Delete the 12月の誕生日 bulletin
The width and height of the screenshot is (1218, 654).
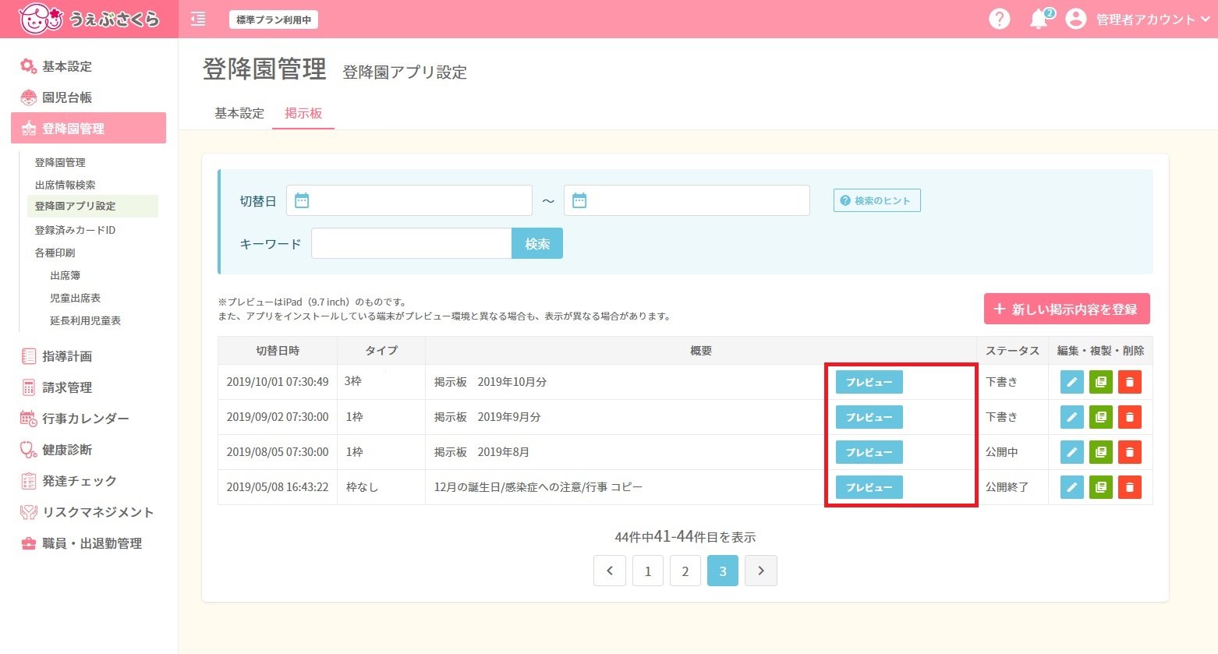tap(1130, 487)
